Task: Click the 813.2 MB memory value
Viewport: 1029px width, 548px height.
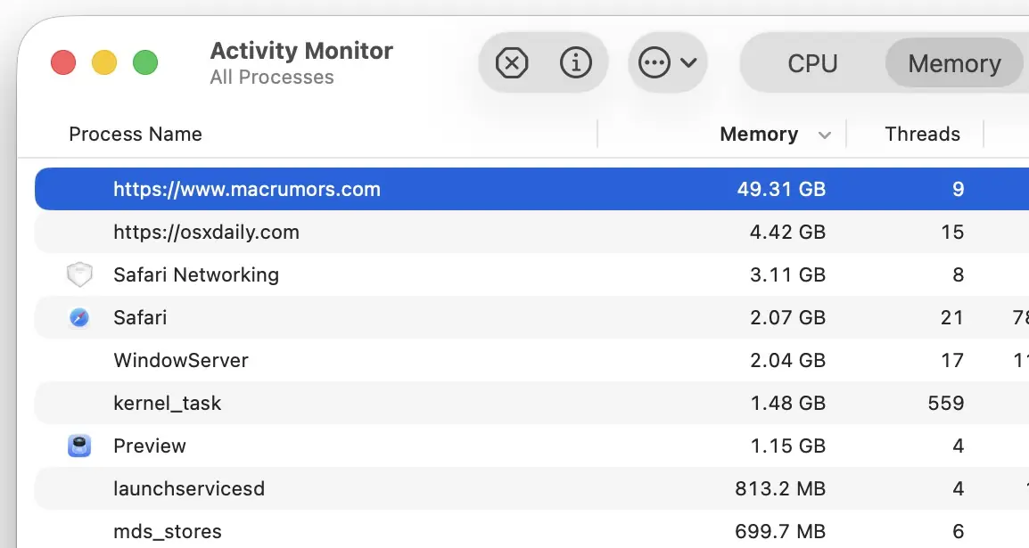Action: tap(780, 488)
